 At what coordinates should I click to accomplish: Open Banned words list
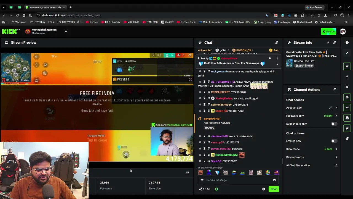click(312, 157)
